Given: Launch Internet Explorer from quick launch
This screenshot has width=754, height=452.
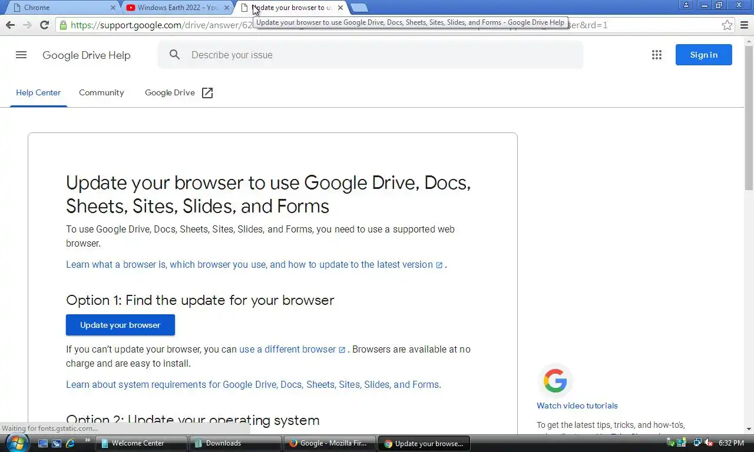Looking at the screenshot, I should click(x=70, y=443).
